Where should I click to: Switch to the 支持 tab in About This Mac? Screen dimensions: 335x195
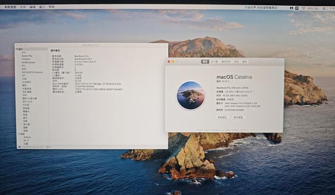[236, 61]
